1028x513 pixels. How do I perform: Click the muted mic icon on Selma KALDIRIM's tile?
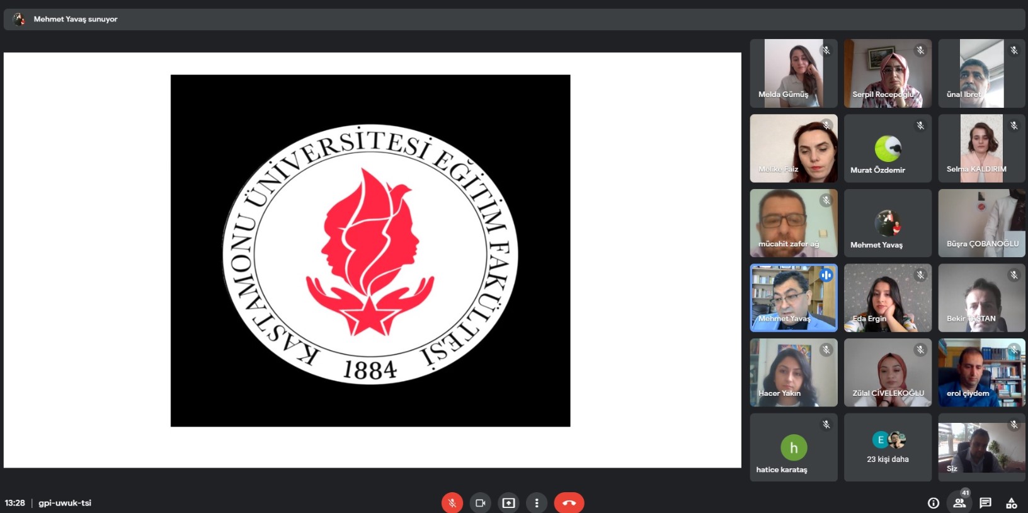[1014, 125]
